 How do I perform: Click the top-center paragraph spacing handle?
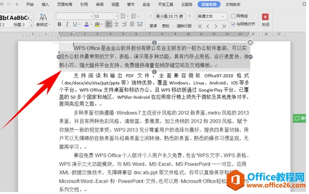154,42
